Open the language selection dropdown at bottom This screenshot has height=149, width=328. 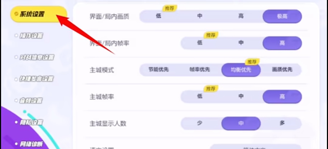pos(256,146)
